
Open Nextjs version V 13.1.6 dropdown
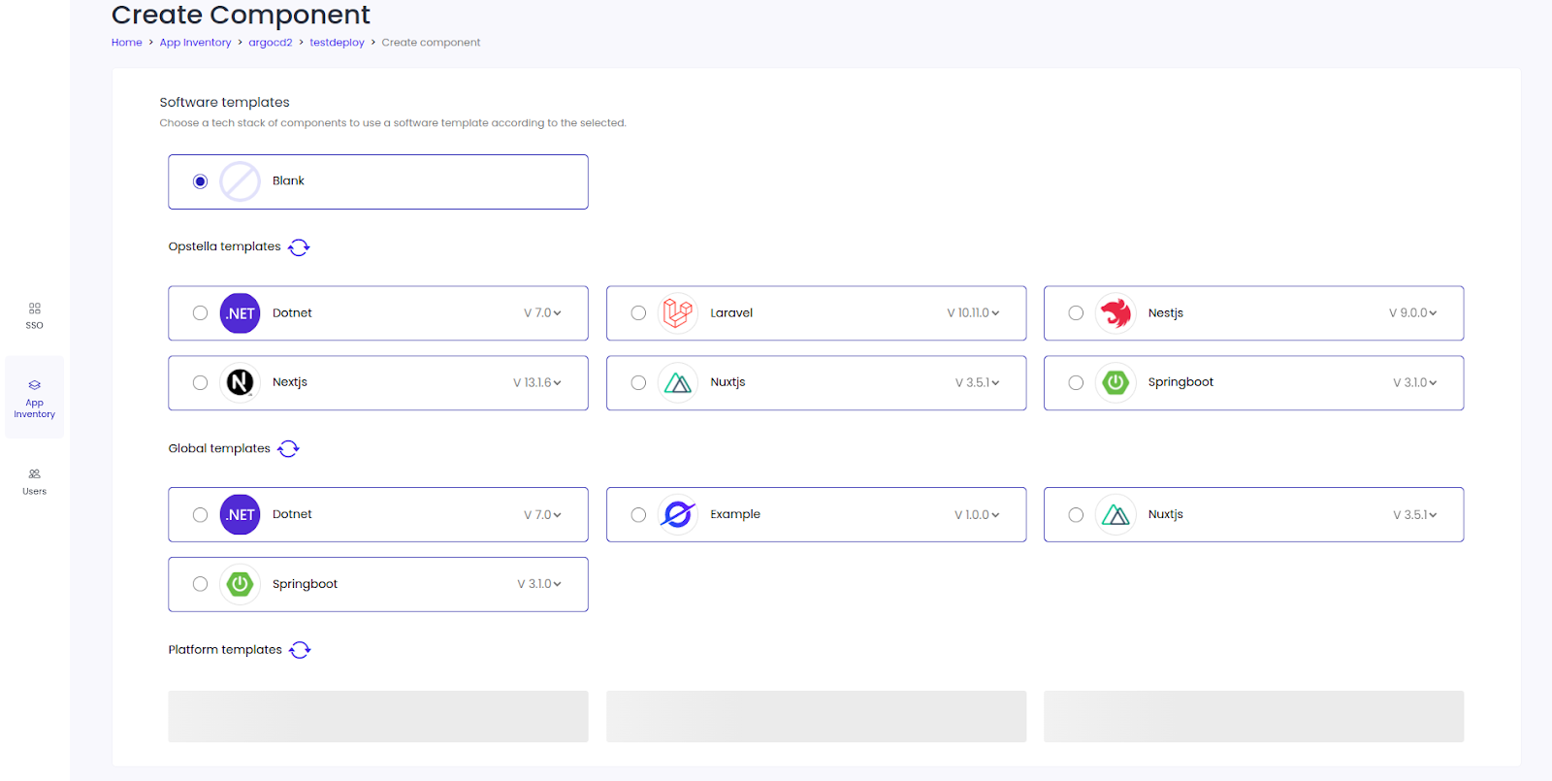click(537, 382)
